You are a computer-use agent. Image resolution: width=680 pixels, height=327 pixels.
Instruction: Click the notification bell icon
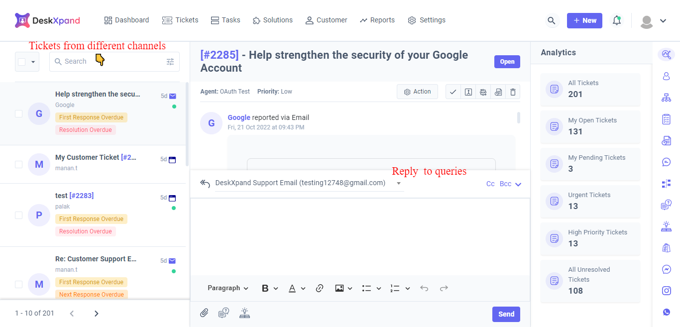[x=617, y=20]
